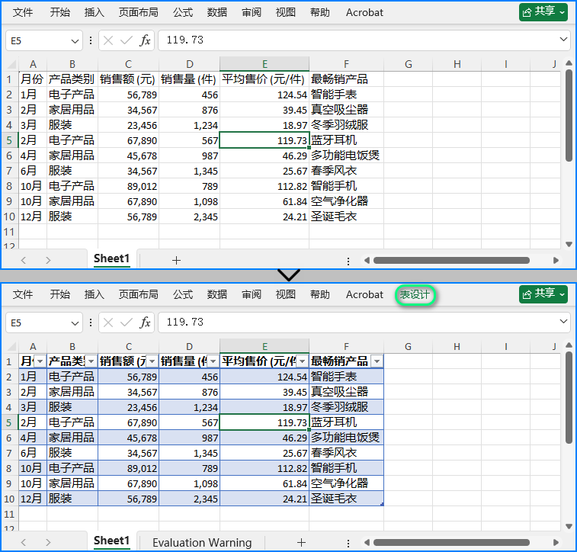Click sheet tab options dots in bottom window

(x=348, y=543)
